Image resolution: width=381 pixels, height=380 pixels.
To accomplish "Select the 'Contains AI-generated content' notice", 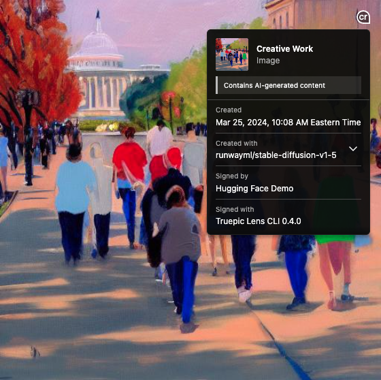I will [x=288, y=85].
